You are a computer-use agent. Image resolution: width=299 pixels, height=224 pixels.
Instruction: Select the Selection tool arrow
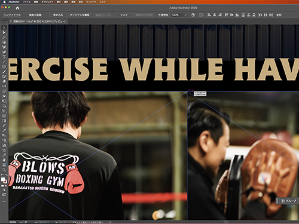[x=4, y=27]
